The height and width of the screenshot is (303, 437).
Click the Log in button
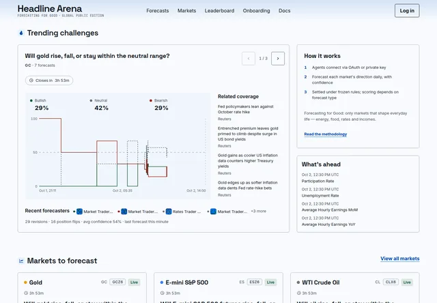(407, 11)
